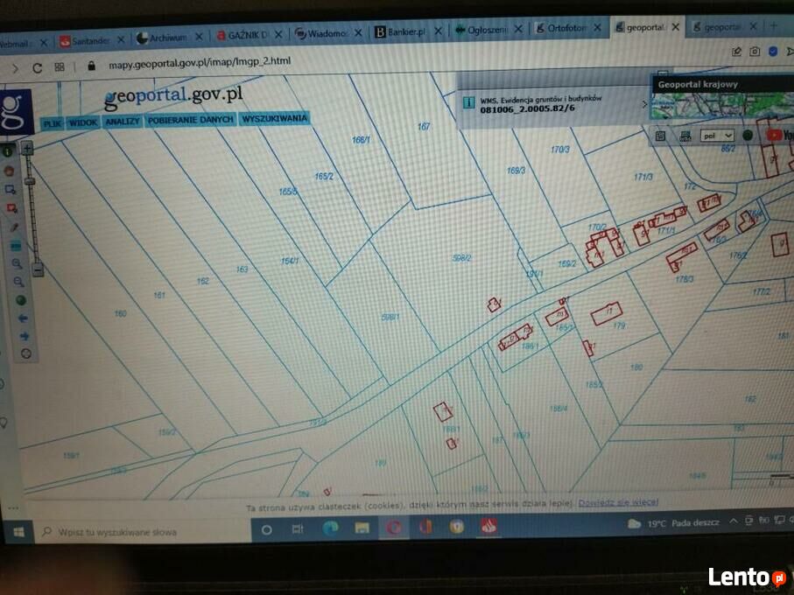Open Microsoft Edge from the taskbar
Screen dimensions: 794x595
pyautogui.click(x=330, y=528)
